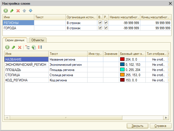The image size is (174, 131).
Task: Click Значение column header
Action: point(111,54)
